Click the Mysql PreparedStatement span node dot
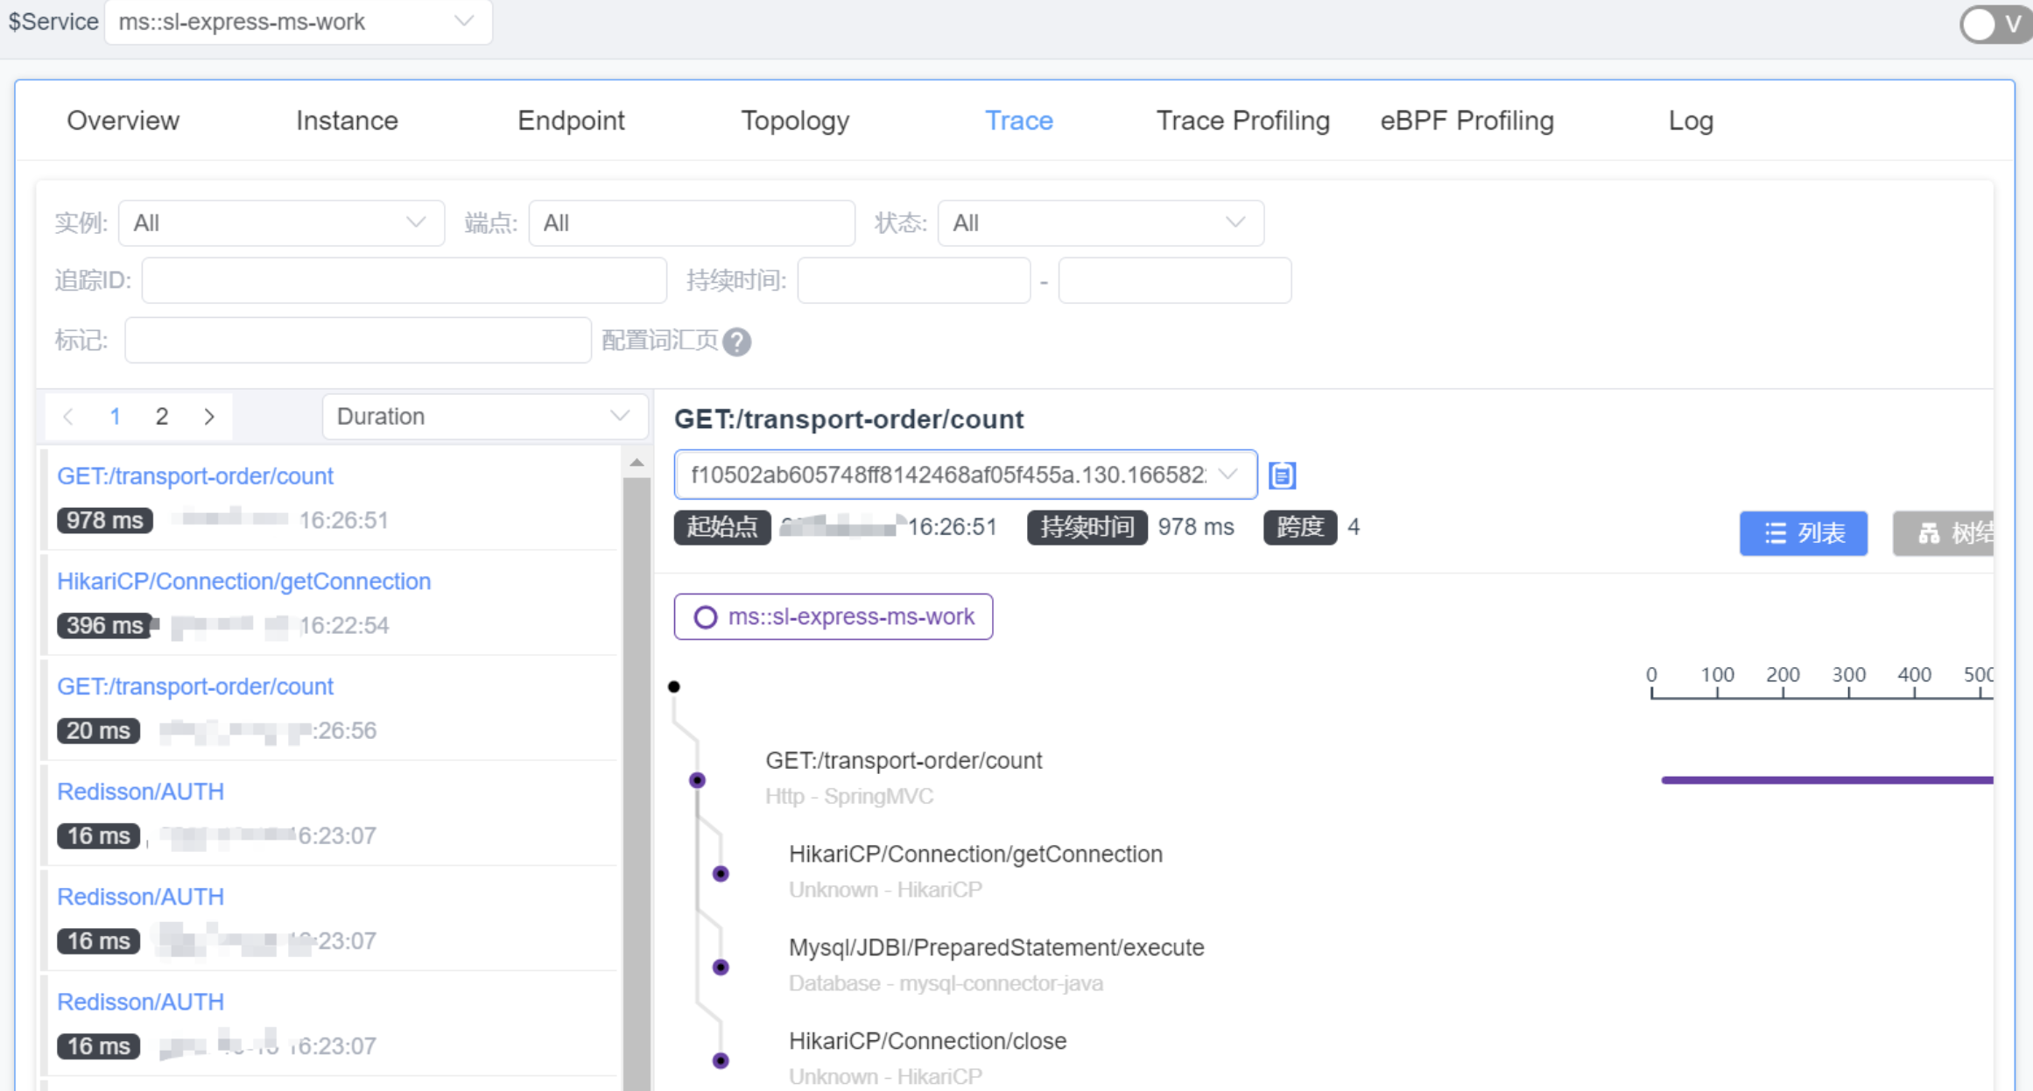2033x1091 pixels. (721, 968)
